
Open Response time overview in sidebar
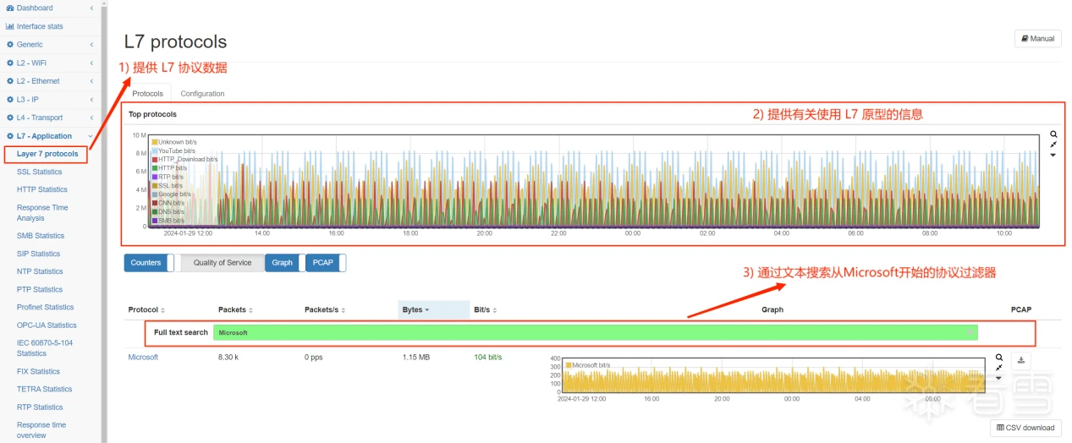[x=41, y=429]
